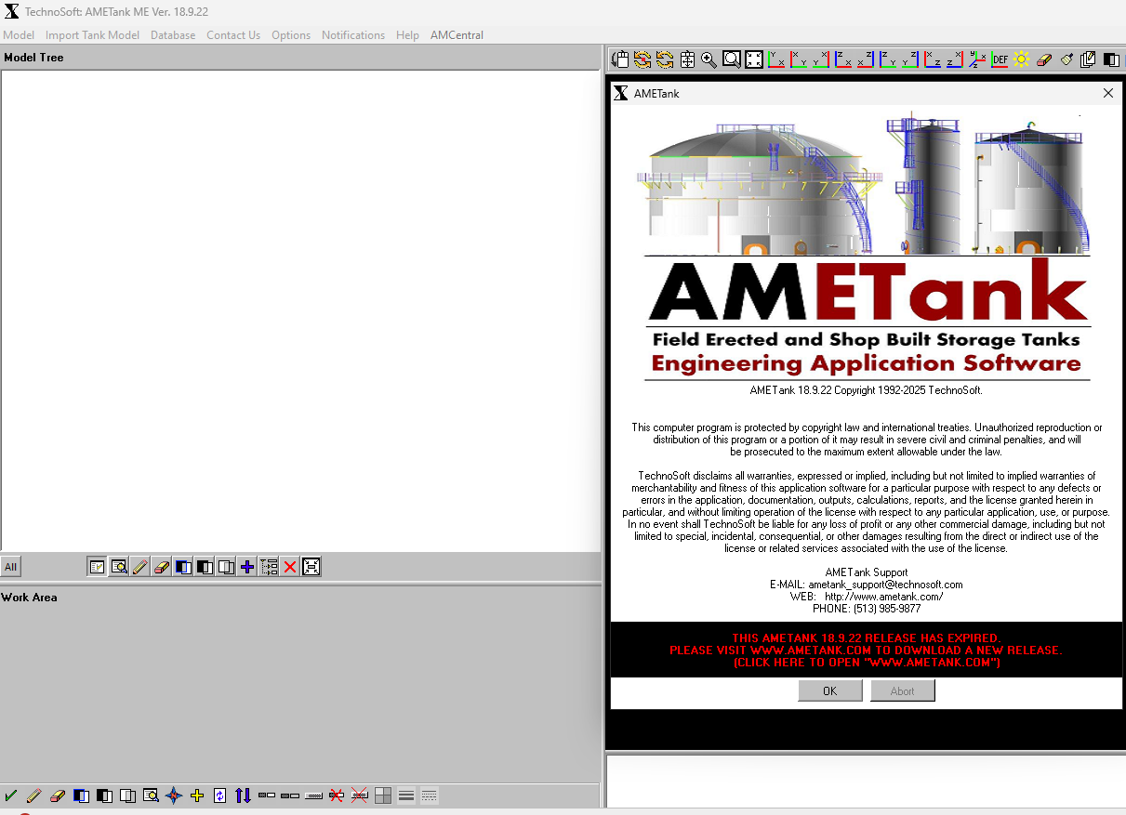Click the yellow plus icon
The height and width of the screenshot is (815, 1126).
point(197,795)
